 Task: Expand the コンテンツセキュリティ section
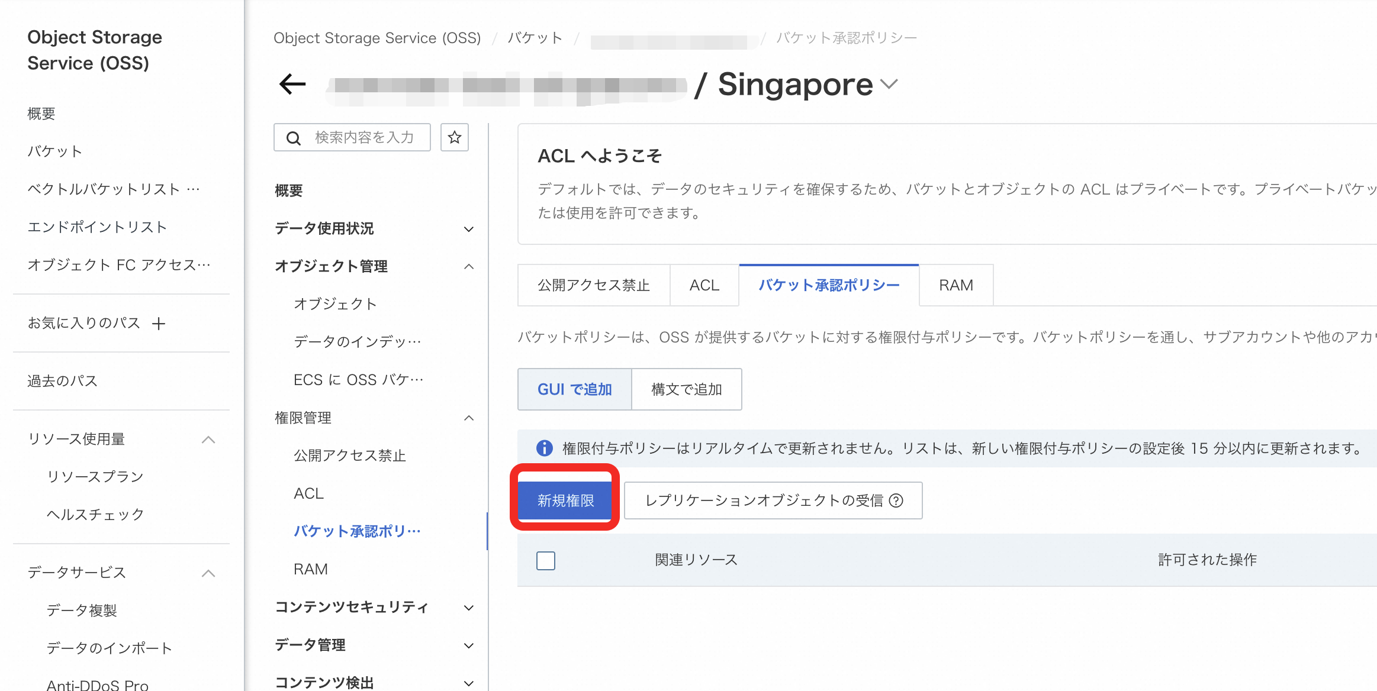click(x=468, y=608)
